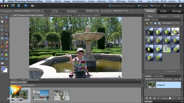Open Calques panel options menu
Image resolution: width=184 pixels, height=103 pixels.
[x=182, y=76]
